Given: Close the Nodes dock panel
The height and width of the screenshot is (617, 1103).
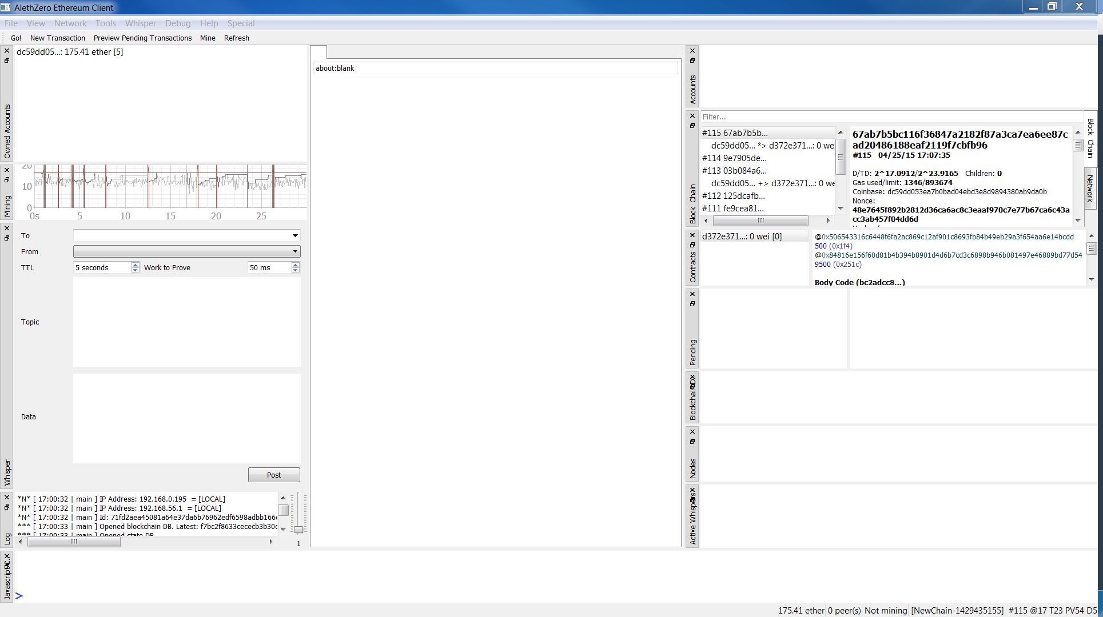Looking at the screenshot, I should [x=692, y=432].
